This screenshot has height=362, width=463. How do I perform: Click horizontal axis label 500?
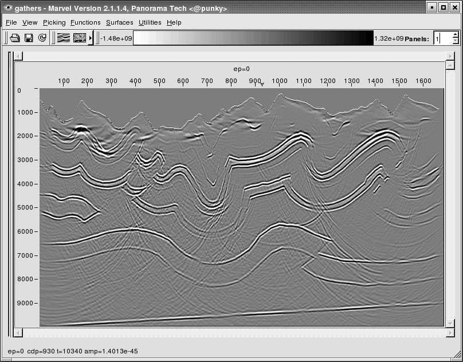[159, 81]
